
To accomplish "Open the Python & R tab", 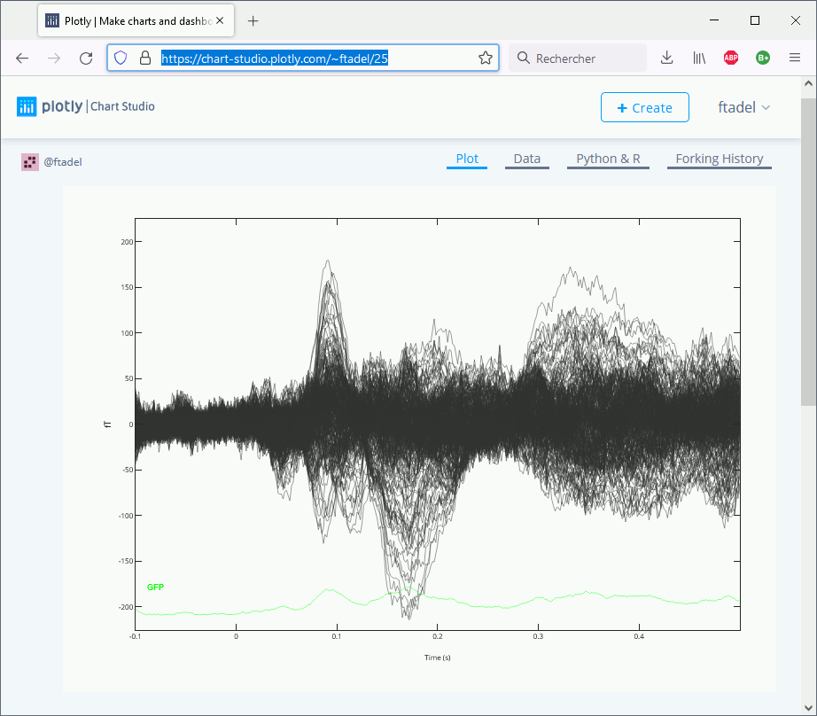I will pyautogui.click(x=608, y=160).
